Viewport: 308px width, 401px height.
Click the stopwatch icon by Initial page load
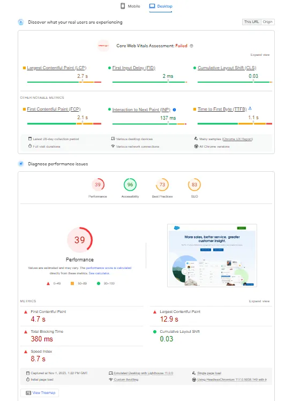tap(28, 380)
